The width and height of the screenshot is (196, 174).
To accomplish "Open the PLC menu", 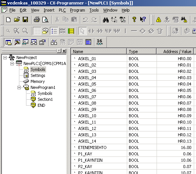I will (x=62, y=10).
